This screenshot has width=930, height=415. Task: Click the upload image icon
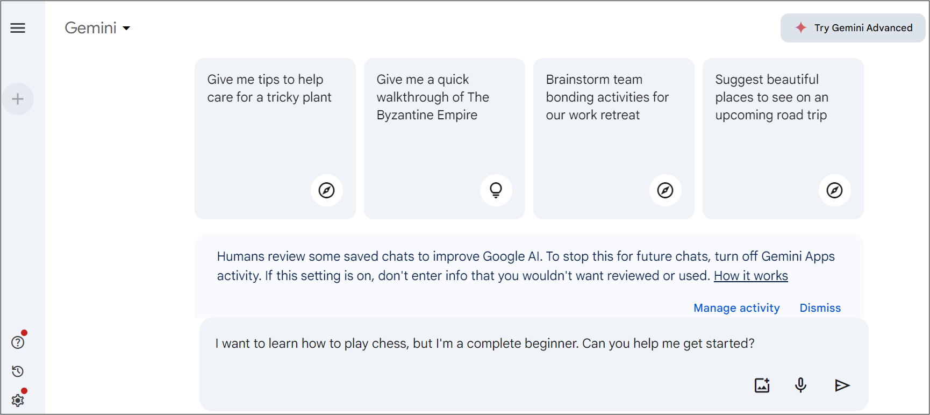(x=762, y=385)
